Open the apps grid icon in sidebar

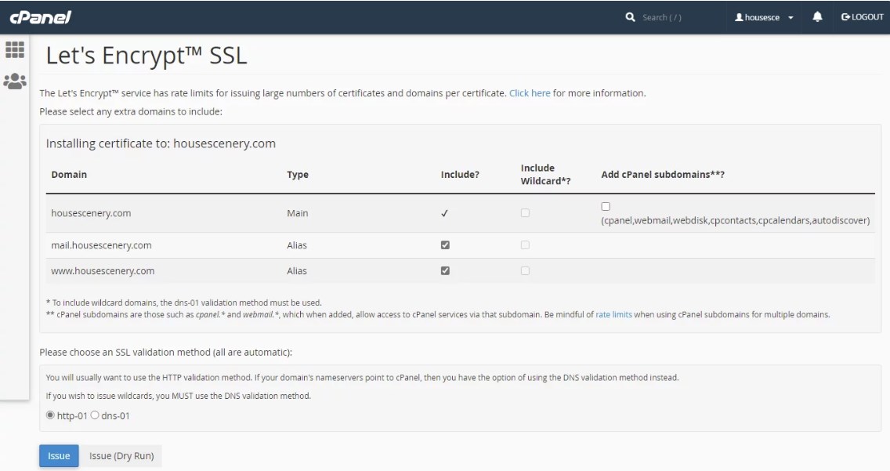click(x=15, y=50)
